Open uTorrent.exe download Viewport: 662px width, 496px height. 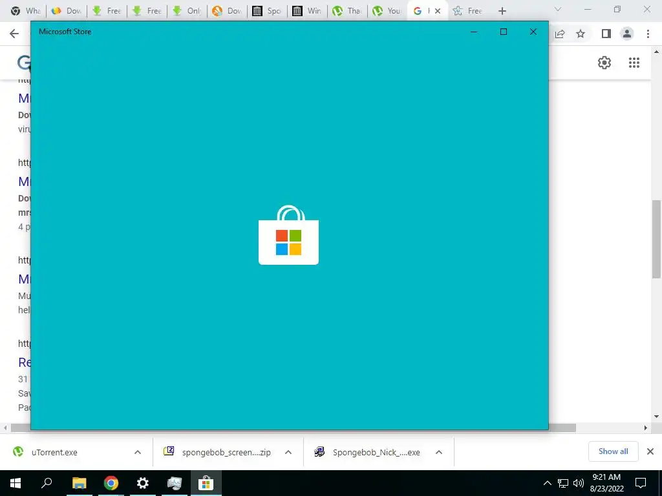pyautogui.click(x=54, y=453)
